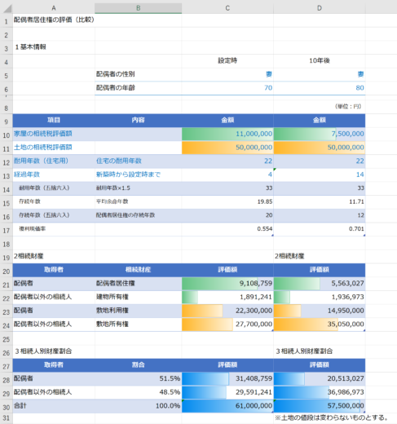
Task: Select the 10-year total cell 57,500,000
Action: [320, 406]
